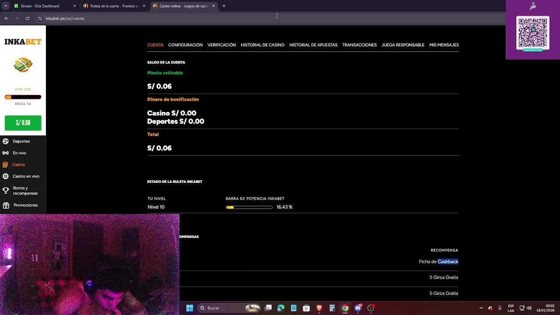Open the CONFIGURACIÓN tab
Viewport: 560px width, 315px height.
point(185,45)
